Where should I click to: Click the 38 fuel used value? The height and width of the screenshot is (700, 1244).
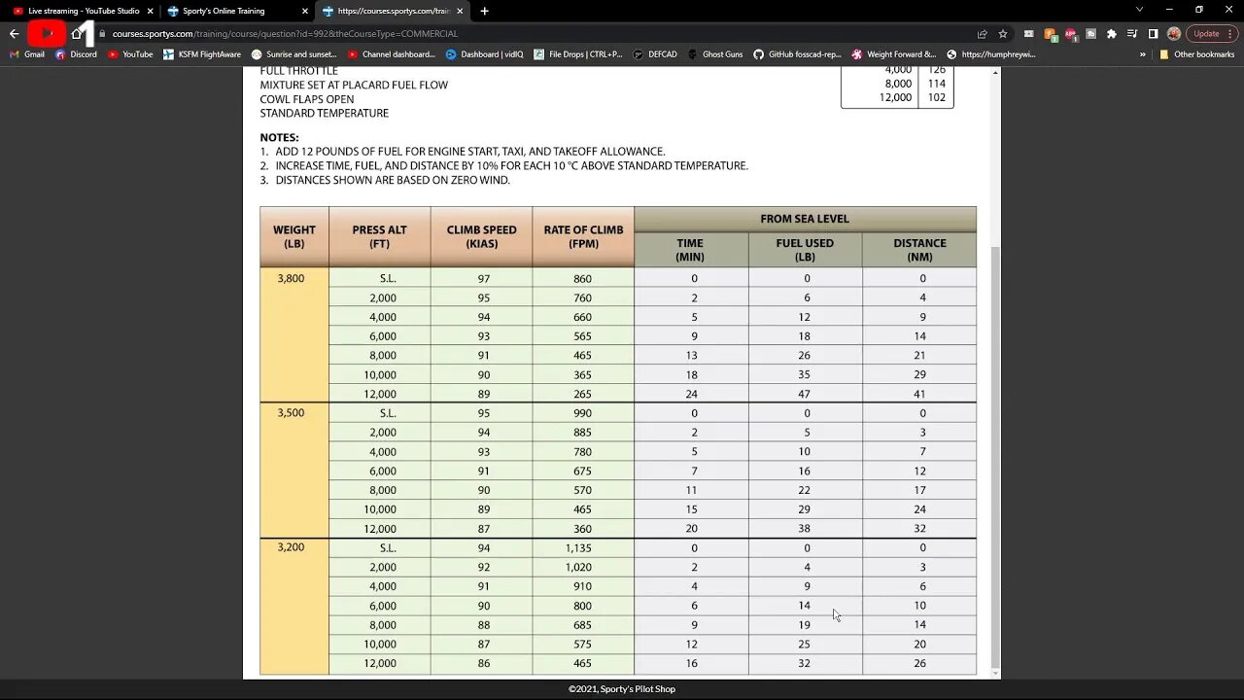click(x=805, y=529)
